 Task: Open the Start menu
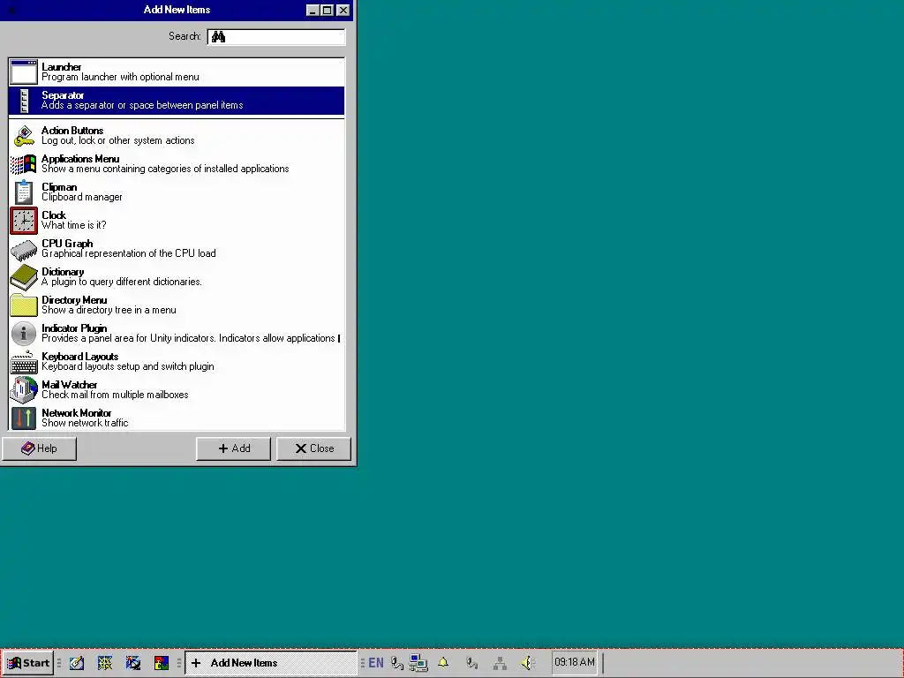[28, 663]
